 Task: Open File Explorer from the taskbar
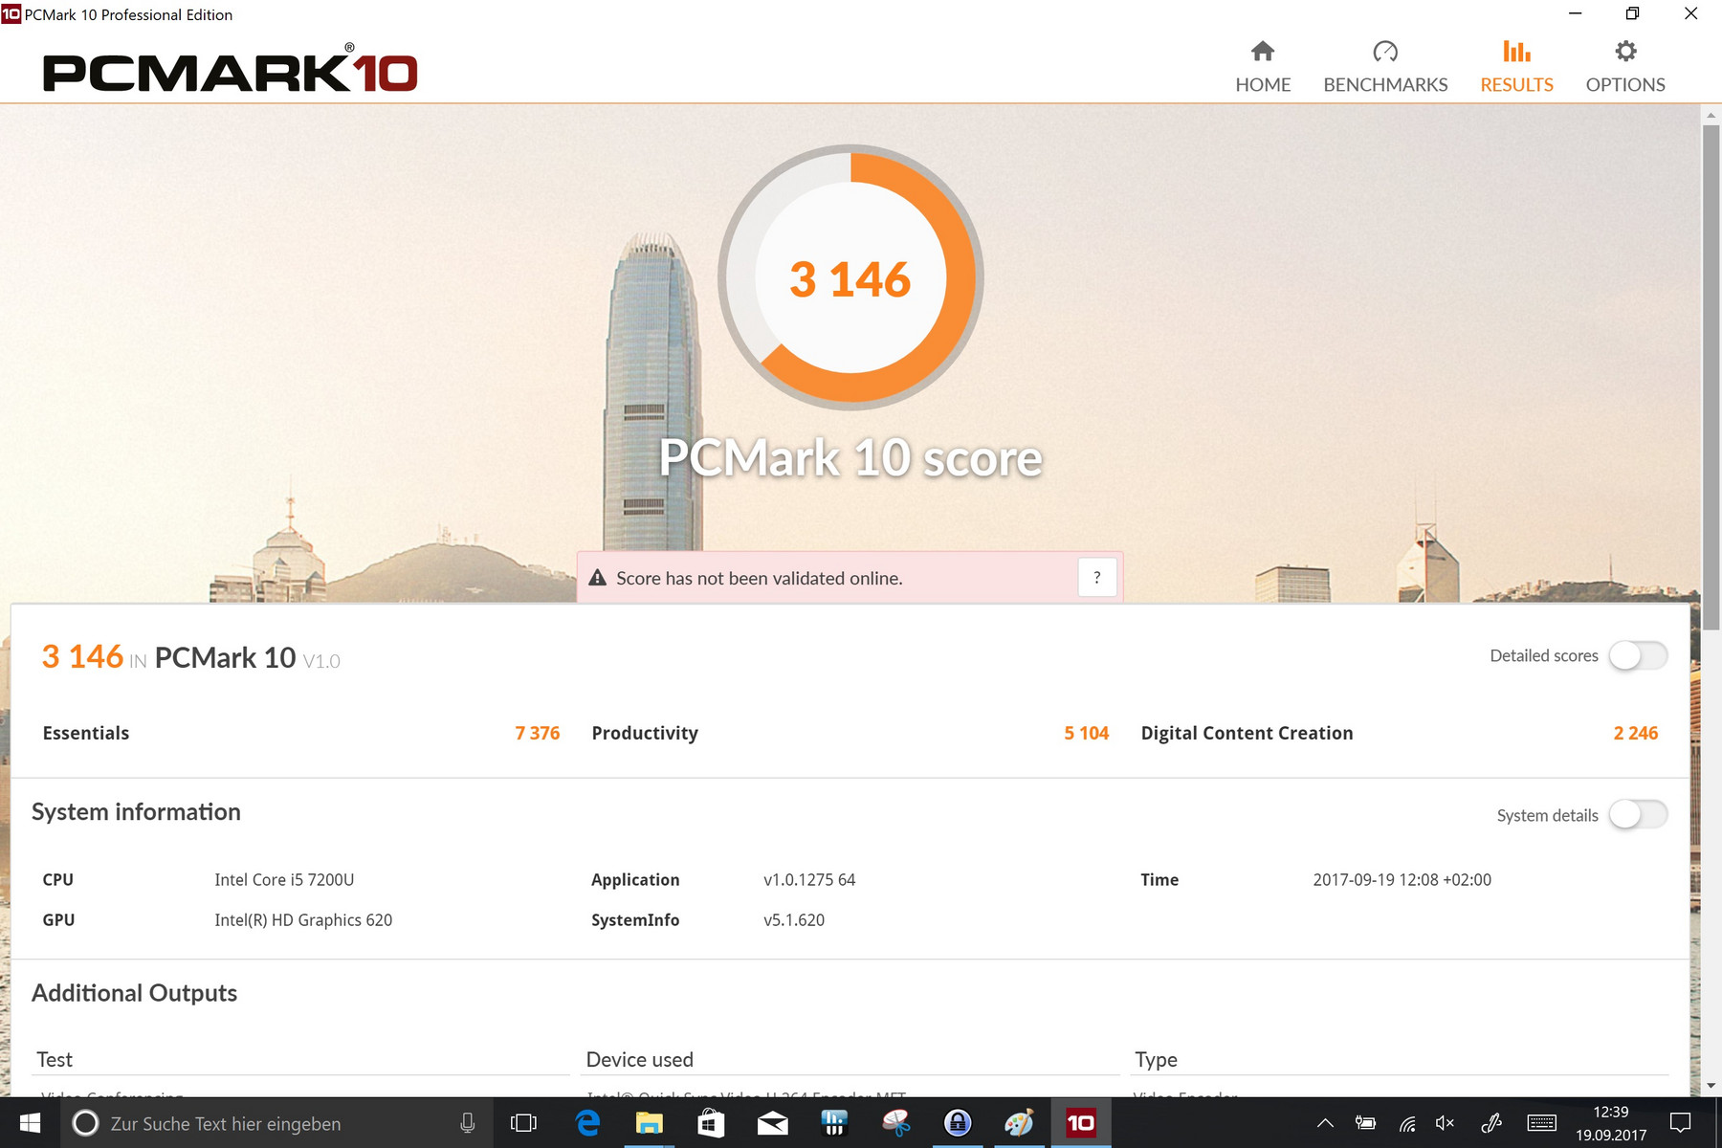[650, 1123]
